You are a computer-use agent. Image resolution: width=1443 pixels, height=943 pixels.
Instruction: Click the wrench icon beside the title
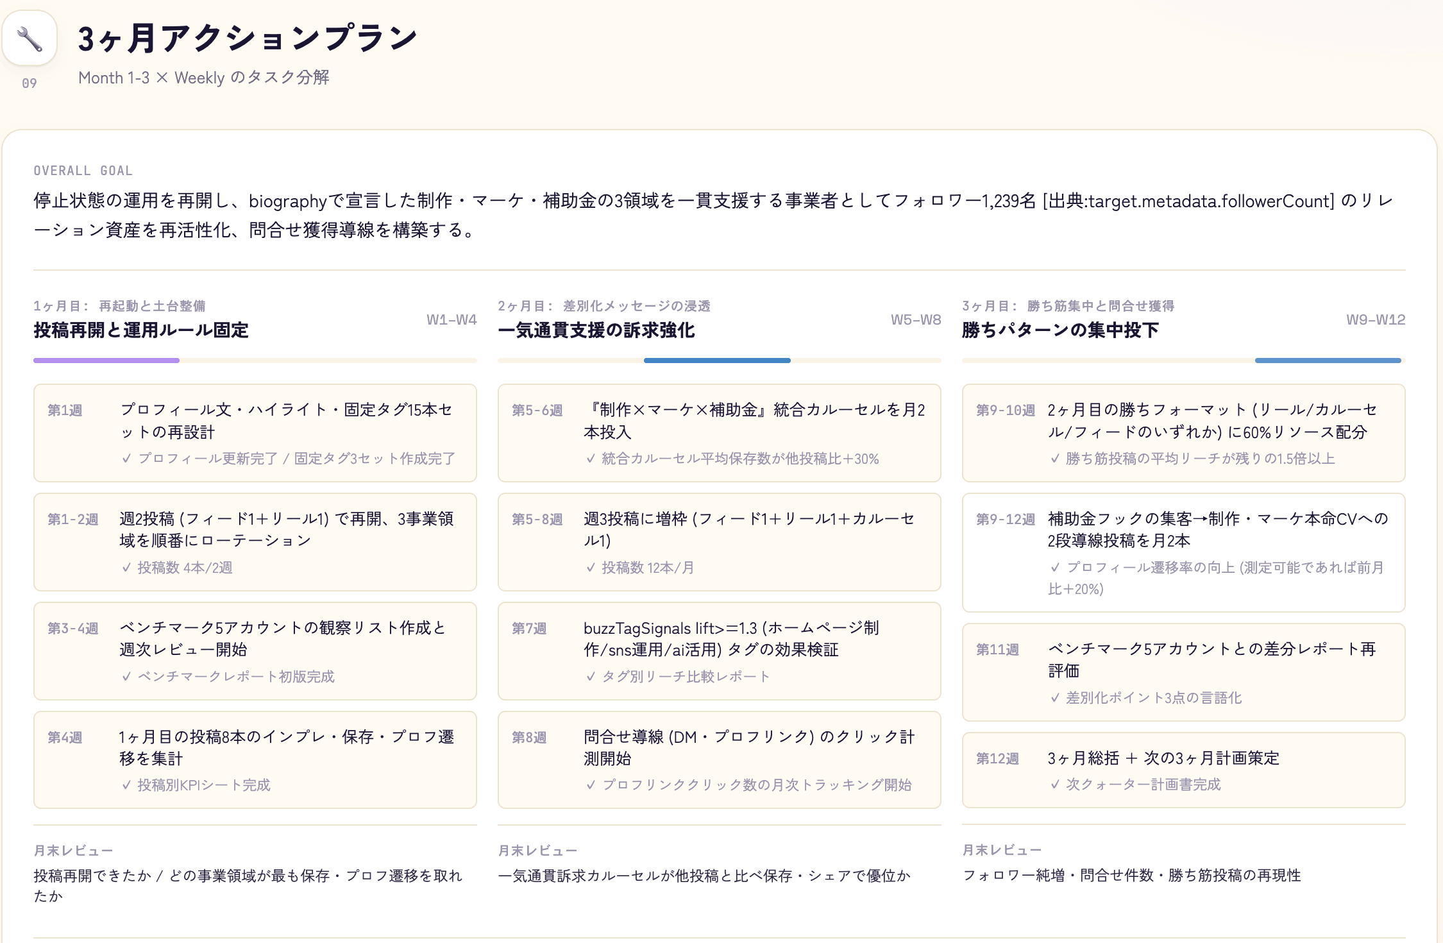[30, 38]
